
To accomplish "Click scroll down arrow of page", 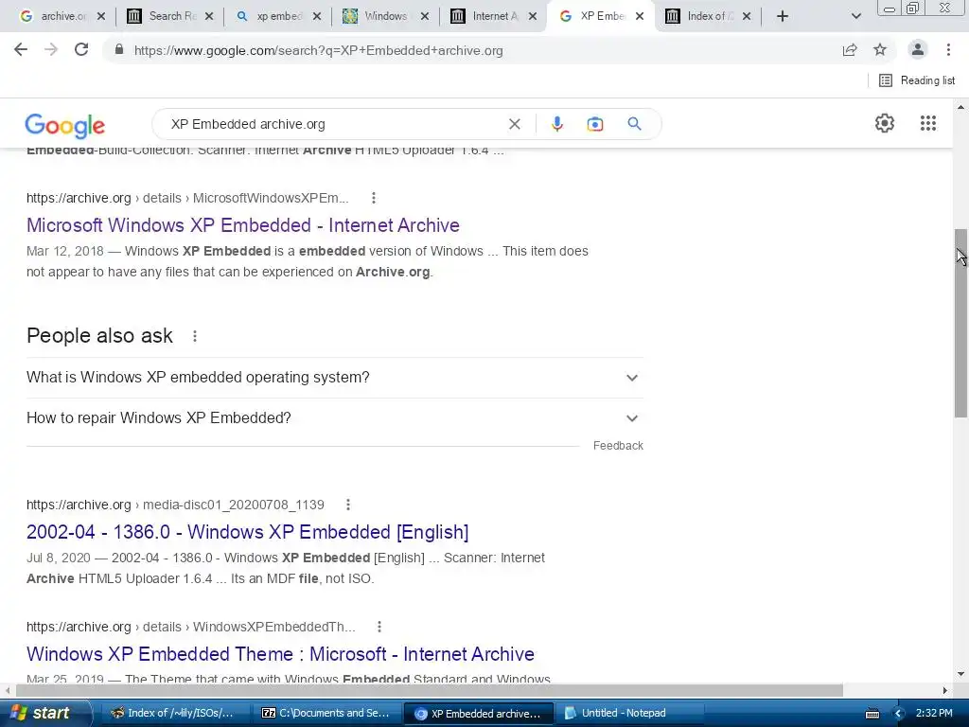I will pyautogui.click(x=960, y=674).
